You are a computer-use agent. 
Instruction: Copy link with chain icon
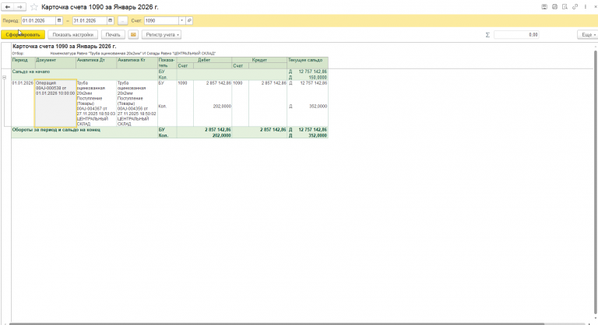click(575, 7)
